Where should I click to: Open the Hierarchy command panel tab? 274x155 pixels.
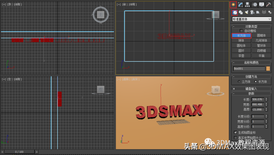247,5
